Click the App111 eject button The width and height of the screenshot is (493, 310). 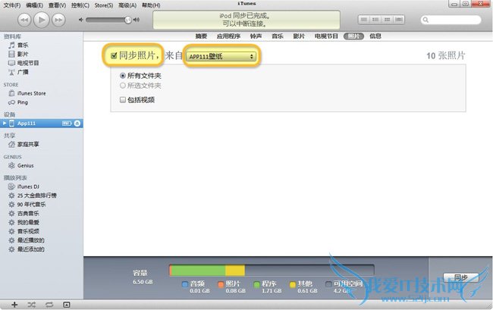(77, 124)
